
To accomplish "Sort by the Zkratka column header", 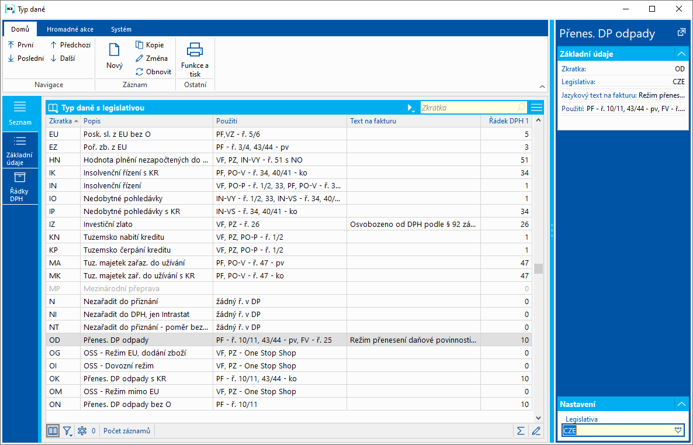I will [x=63, y=121].
